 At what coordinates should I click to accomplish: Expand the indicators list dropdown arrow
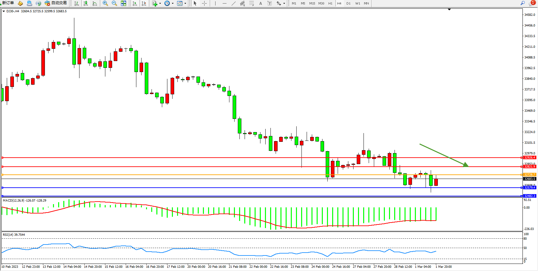(x=160, y=4)
